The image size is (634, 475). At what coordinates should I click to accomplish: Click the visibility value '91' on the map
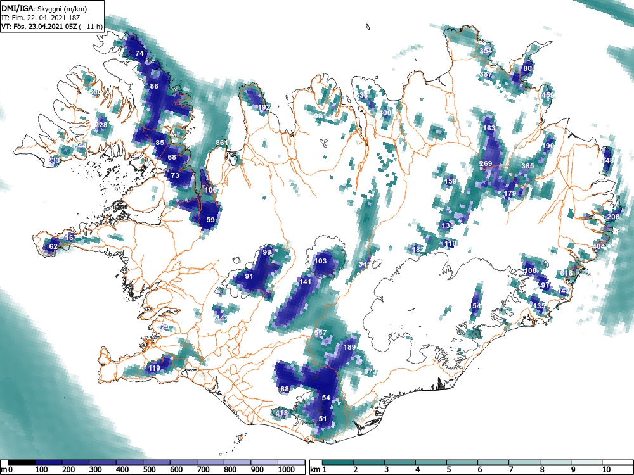coord(249,276)
